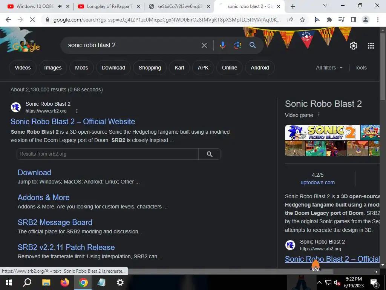Open Windows taskbar search
386x290 pixels.
pos(27,282)
